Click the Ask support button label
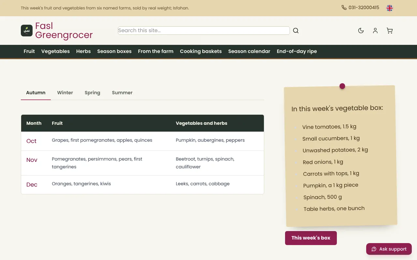 point(393,249)
